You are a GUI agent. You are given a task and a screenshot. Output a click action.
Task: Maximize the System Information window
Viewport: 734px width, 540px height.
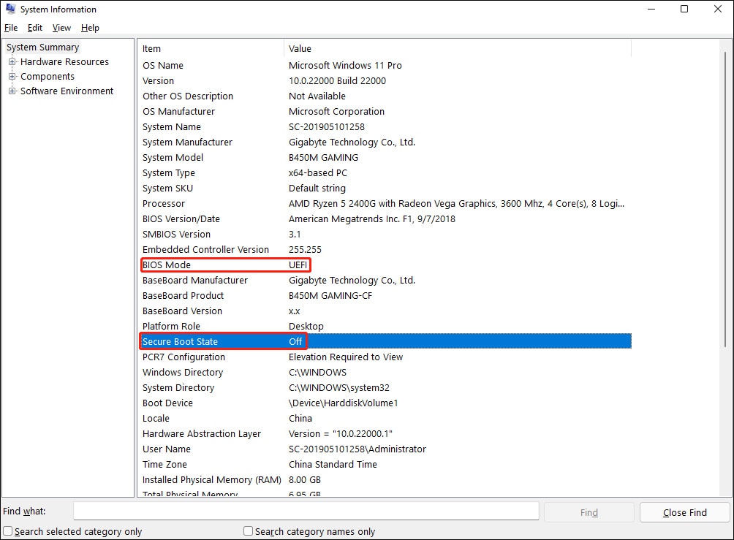tap(684, 9)
